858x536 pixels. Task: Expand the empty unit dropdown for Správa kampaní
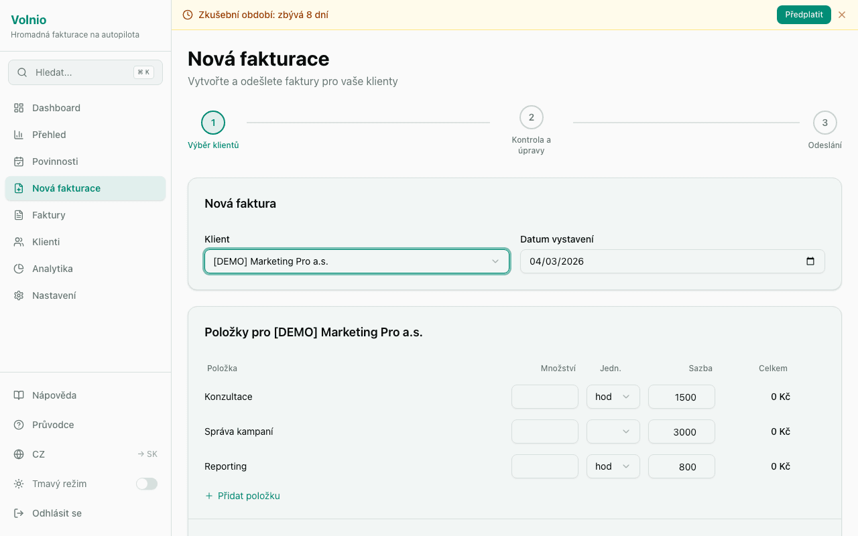613,431
